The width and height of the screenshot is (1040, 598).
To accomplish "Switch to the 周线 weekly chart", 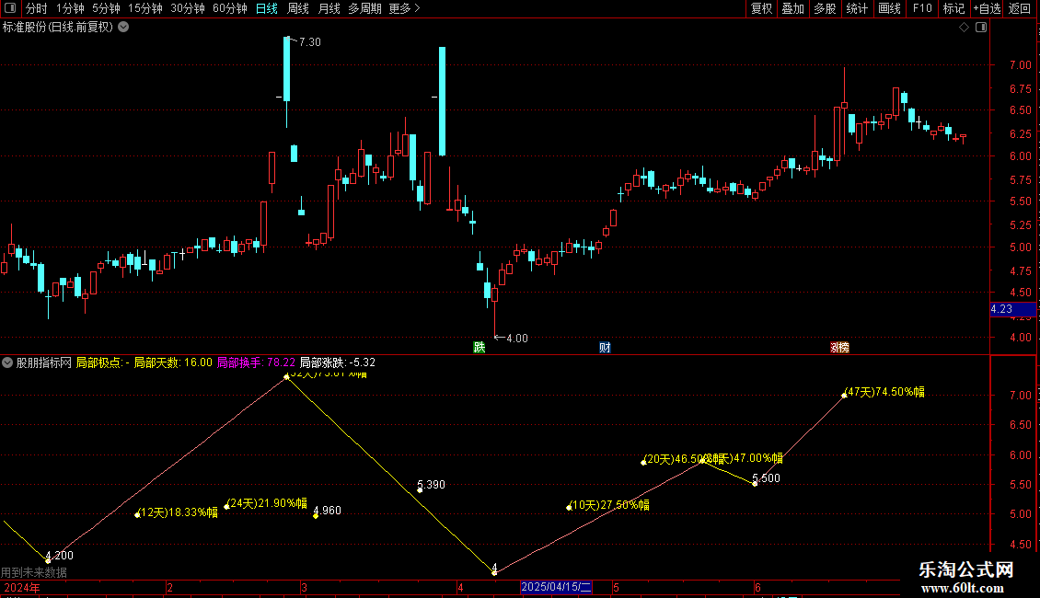I will pyautogui.click(x=298, y=8).
